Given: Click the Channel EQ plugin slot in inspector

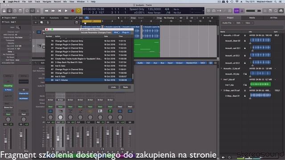Looking at the screenshot, I should (24, 94).
